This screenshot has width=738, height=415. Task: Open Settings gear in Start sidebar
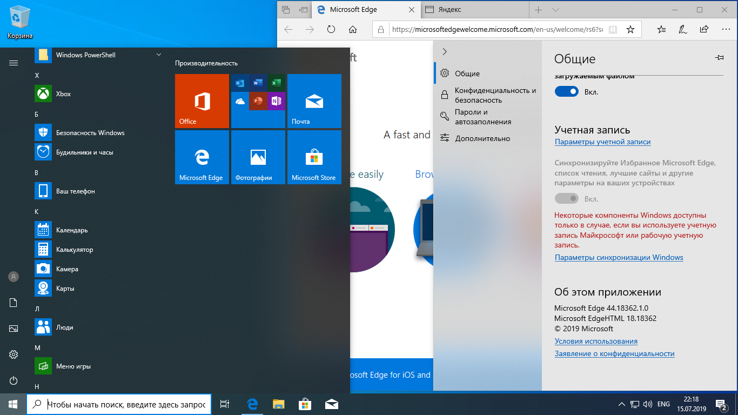(14, 354)
